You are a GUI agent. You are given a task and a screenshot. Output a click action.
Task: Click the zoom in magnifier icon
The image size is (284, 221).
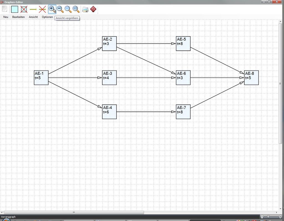52,9
